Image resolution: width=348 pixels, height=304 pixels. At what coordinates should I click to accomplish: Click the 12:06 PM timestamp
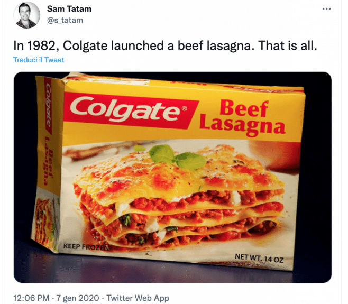click(x=31, y=298)
